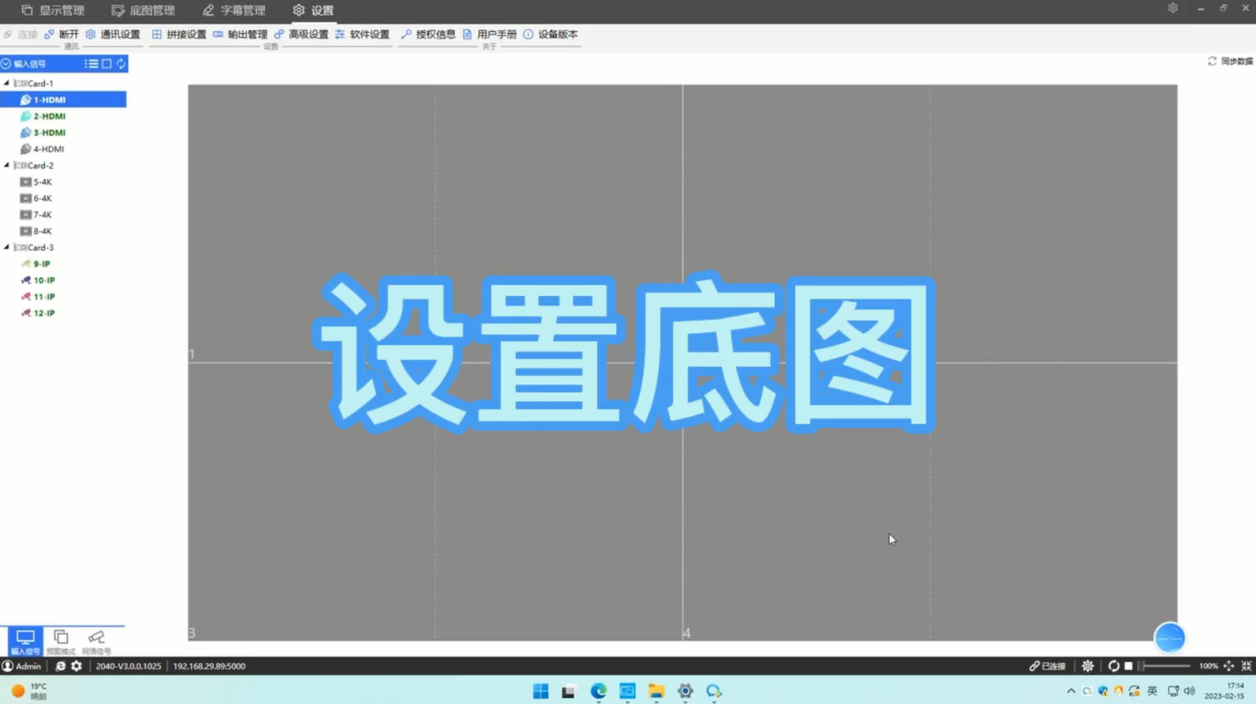Open 输出管理 output management
1256x704 pixels.
point(240,34)
